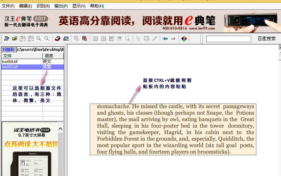Click the 汉王e典笔 banner advertisement
The width and height of the screenshot is (281, 176).
(141, 21)
